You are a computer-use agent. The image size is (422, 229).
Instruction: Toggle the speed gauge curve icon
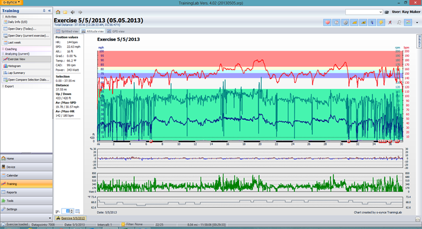click(x=336, y=23)
